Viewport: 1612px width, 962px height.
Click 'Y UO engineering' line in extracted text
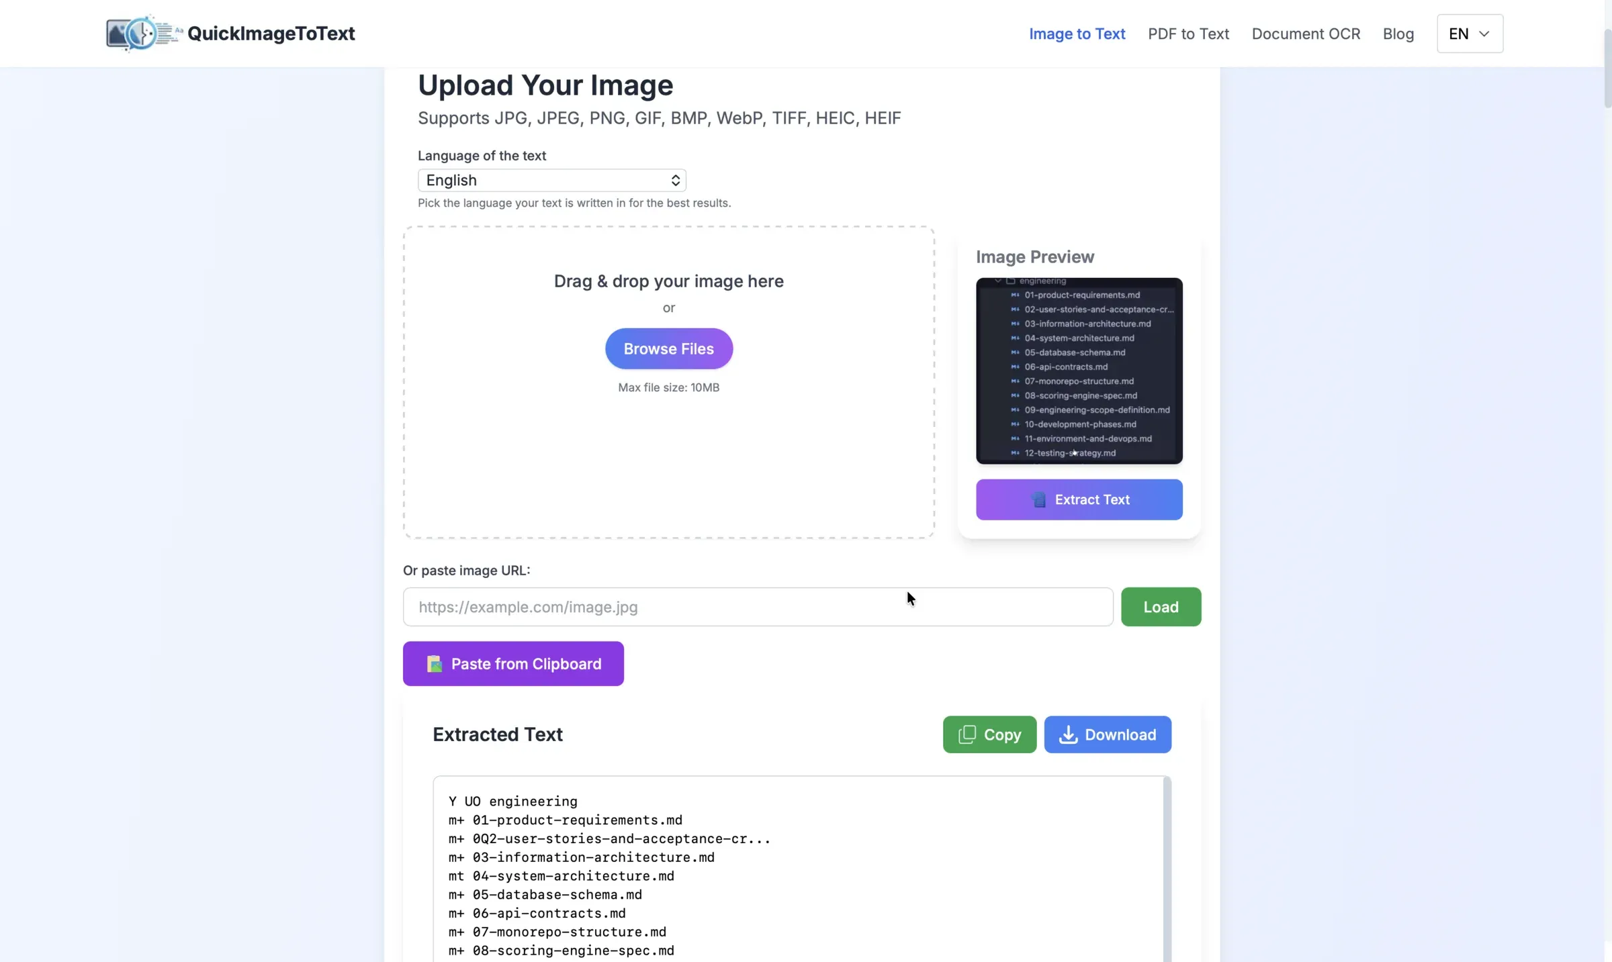[x=513, y=801]
